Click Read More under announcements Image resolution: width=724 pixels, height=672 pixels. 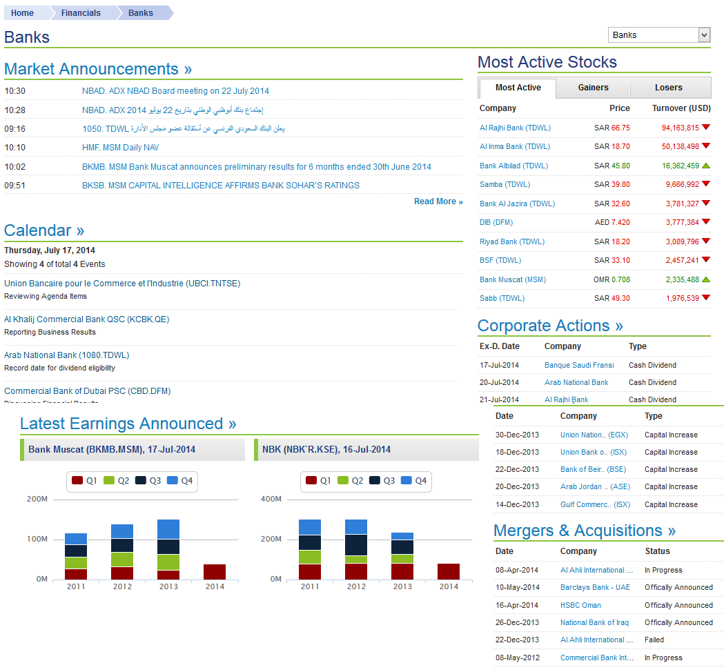click(x=438, y=201)
